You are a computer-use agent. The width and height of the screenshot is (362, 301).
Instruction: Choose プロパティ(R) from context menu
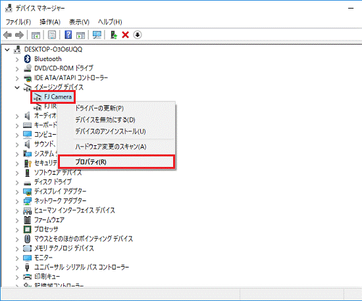click(x=116, y=162)
